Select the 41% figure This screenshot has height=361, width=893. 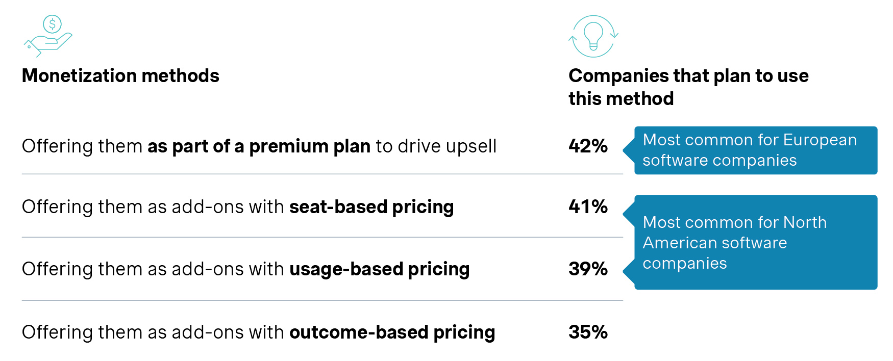tap(588, 207)
